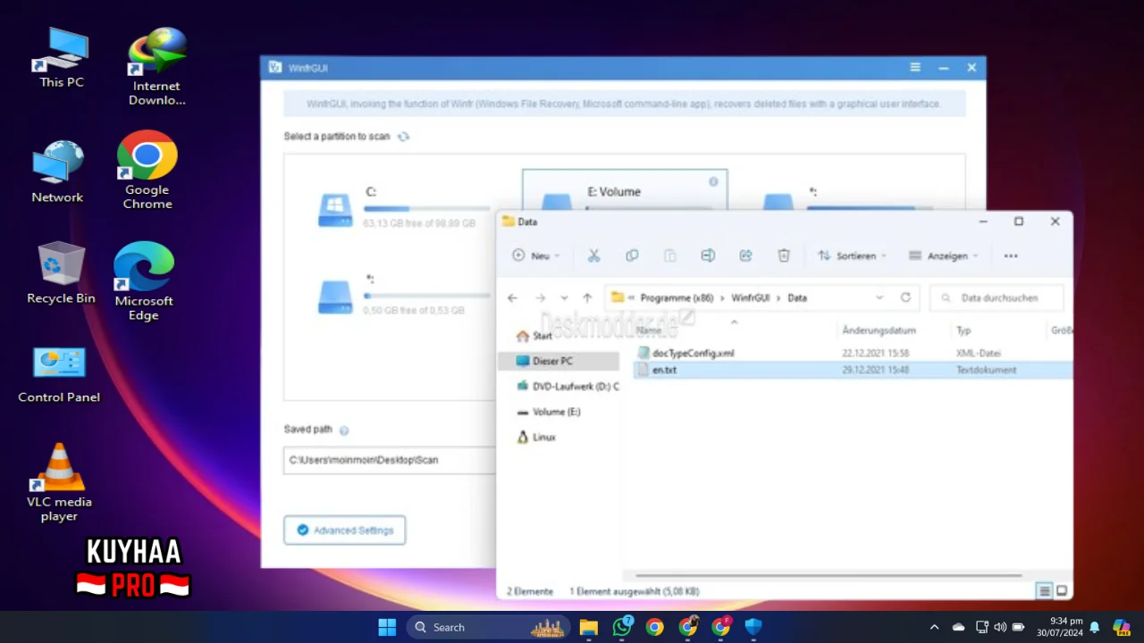Open the Recycle Bin icon
1144x643 pixels.
(x=61, y=273)
